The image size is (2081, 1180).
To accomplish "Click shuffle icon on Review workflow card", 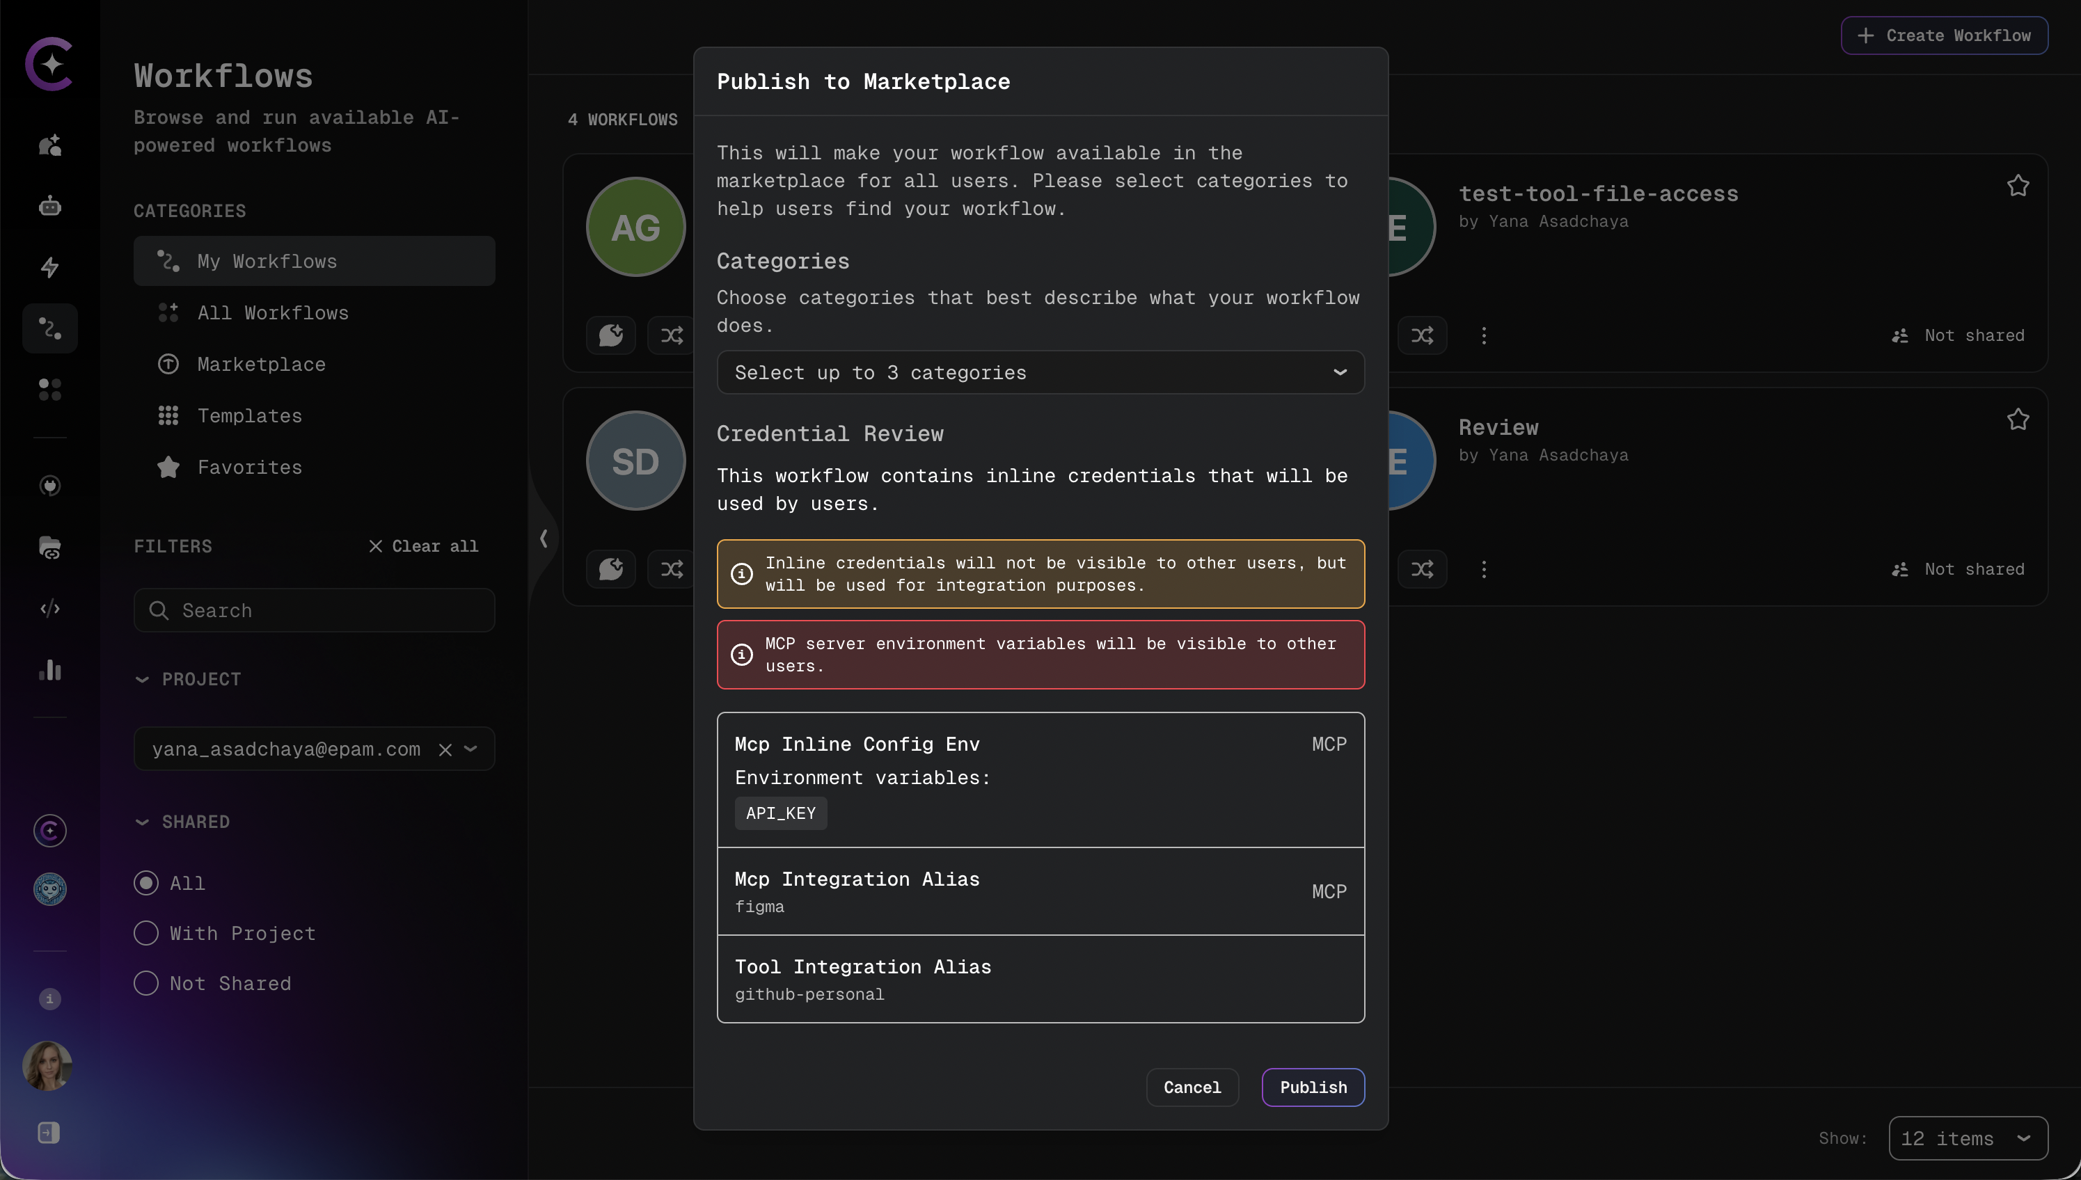I will coord(1422,569).
